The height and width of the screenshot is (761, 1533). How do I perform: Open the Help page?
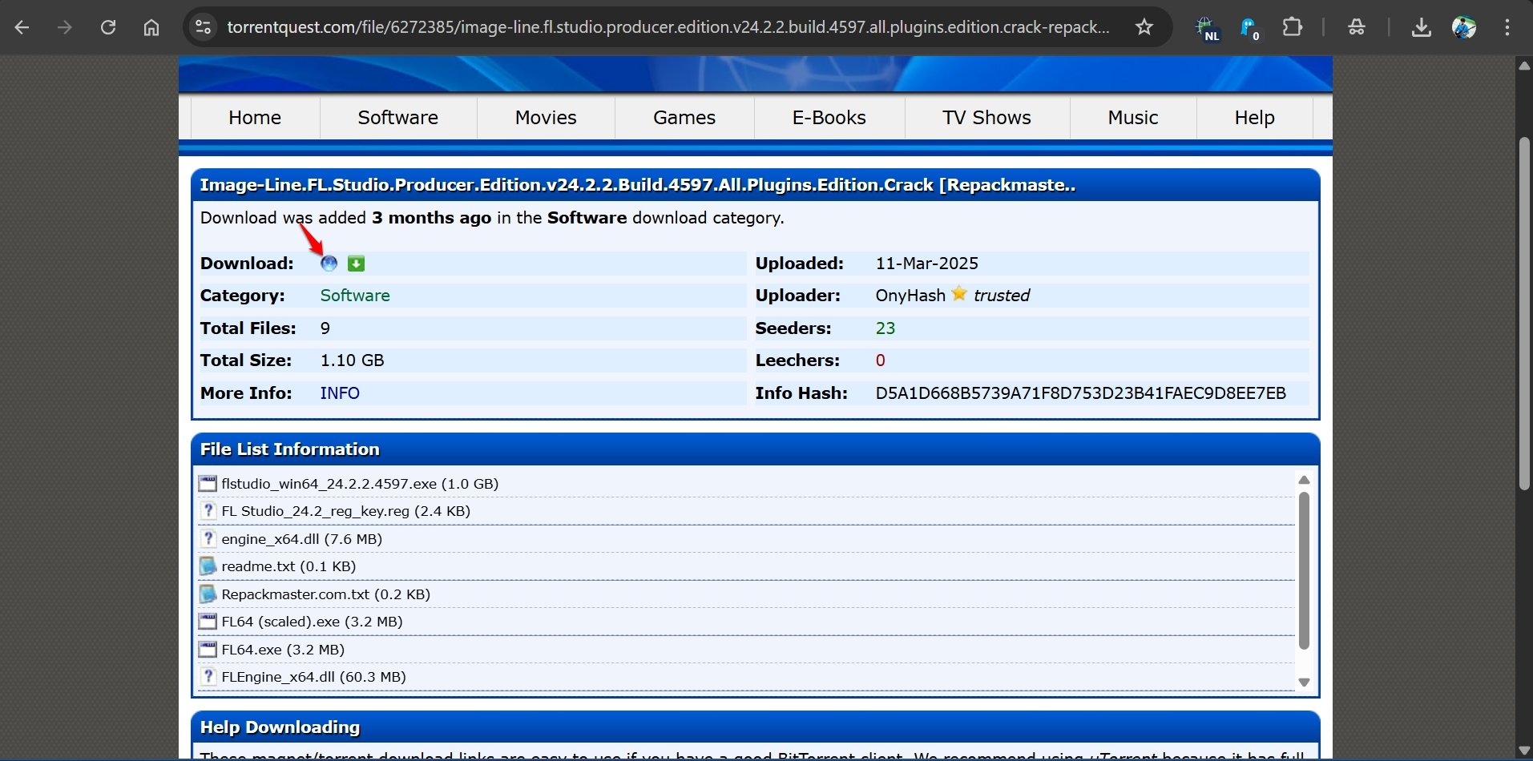tap(1255, 118)
